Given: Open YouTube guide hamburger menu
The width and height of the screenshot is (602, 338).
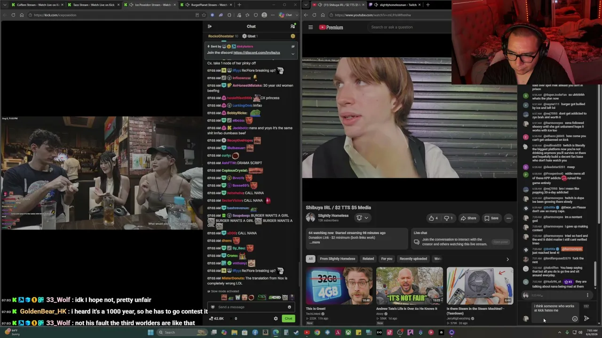Looking at the screenshot, I should coord(310,27).
